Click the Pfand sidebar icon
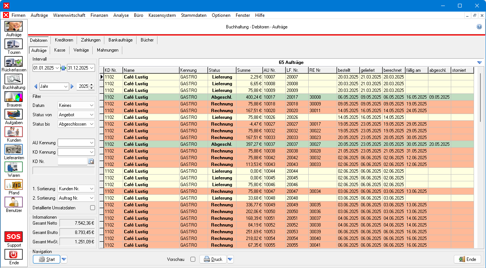 click(13, 185)
